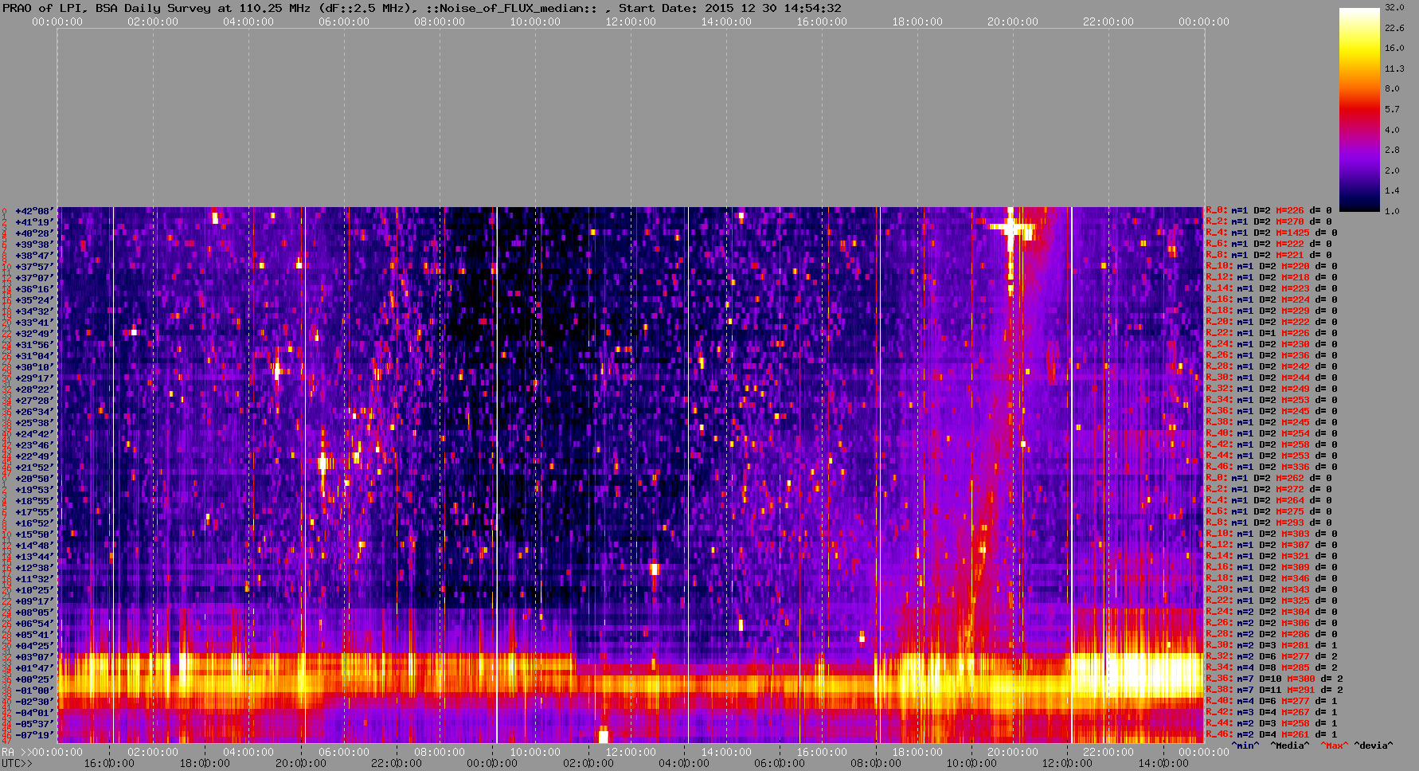Click the 32.0 value on the color scale

click(1394, 7)
